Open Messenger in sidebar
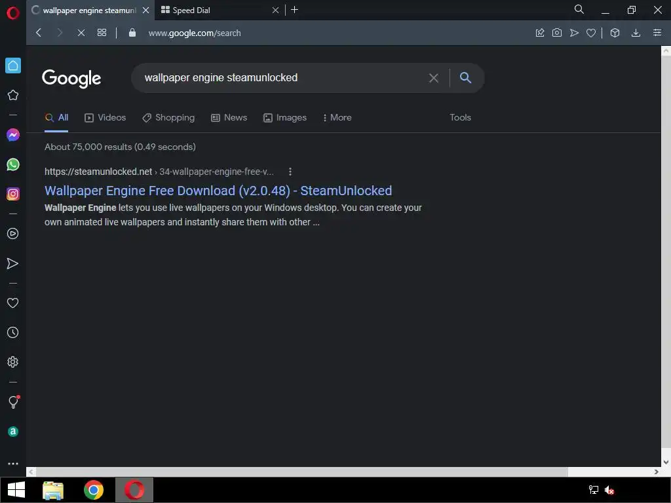Screen dimensions: 671x503 [13, 135]
